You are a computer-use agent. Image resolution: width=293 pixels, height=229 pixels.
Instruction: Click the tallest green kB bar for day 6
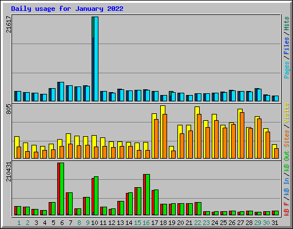pyautogui.click(x=62, y=189)
